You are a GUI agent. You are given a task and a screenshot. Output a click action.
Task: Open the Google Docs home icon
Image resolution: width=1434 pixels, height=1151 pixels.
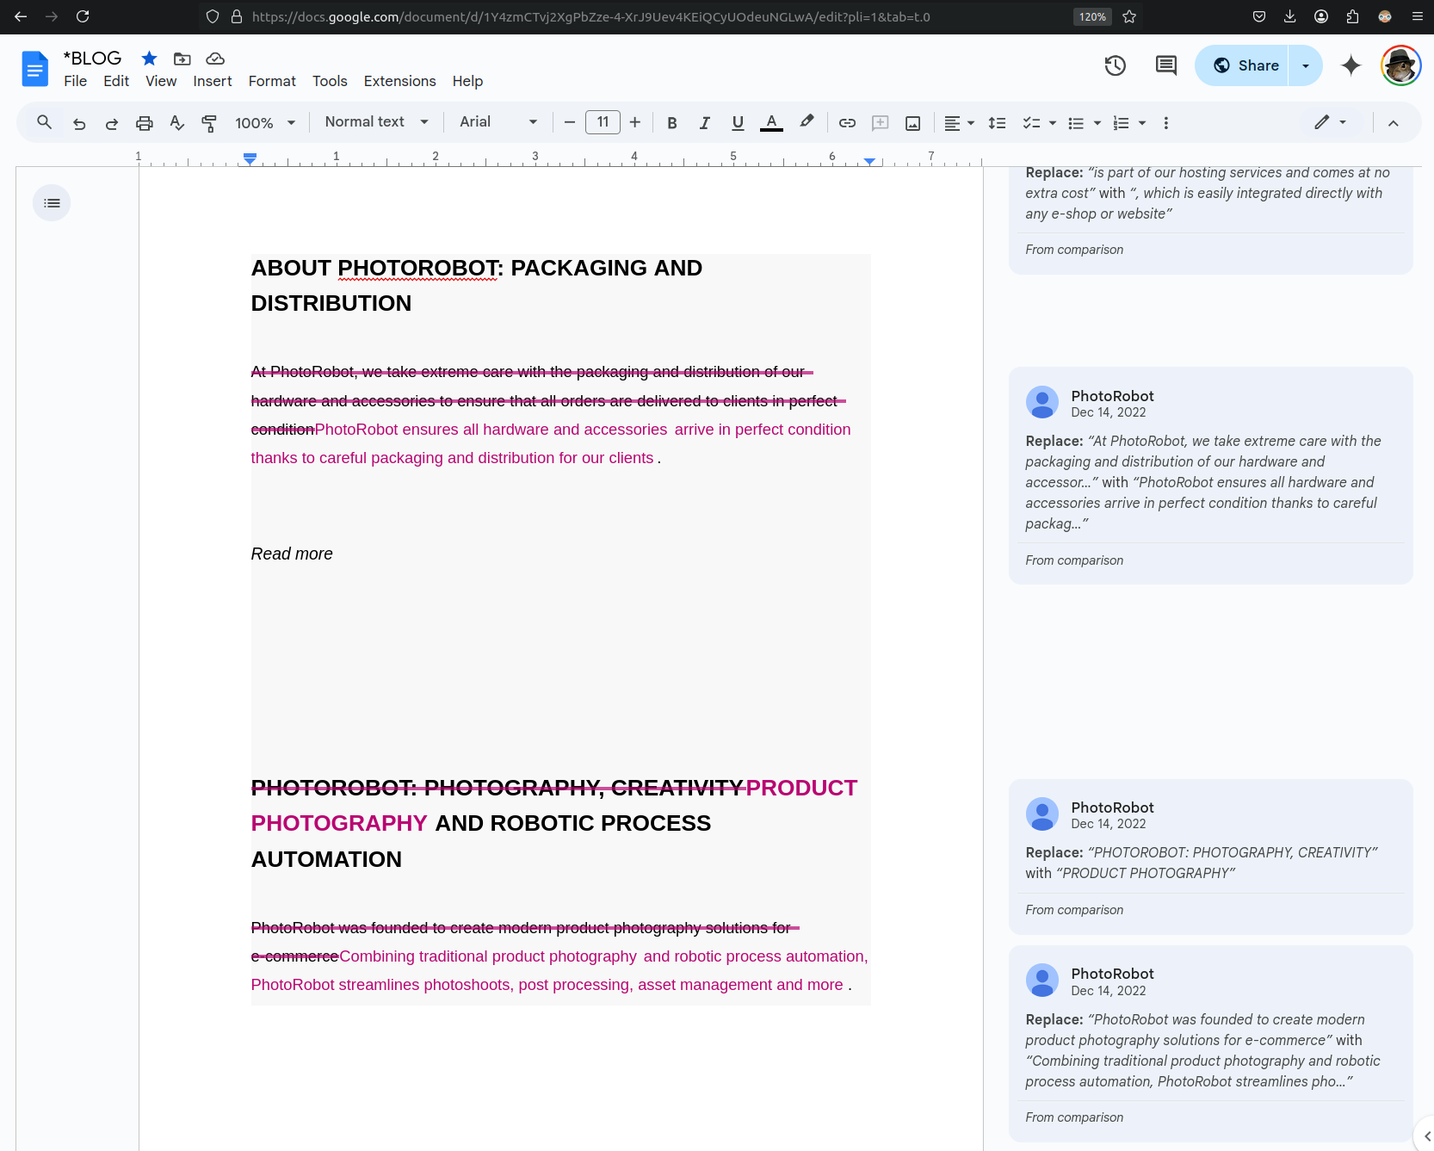pos(35,69)
